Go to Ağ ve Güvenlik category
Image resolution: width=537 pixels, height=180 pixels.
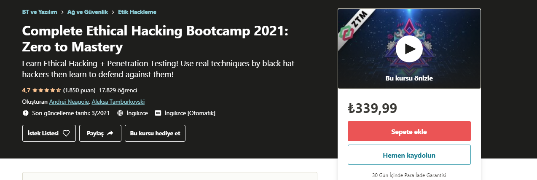click(x=87, y=12)
